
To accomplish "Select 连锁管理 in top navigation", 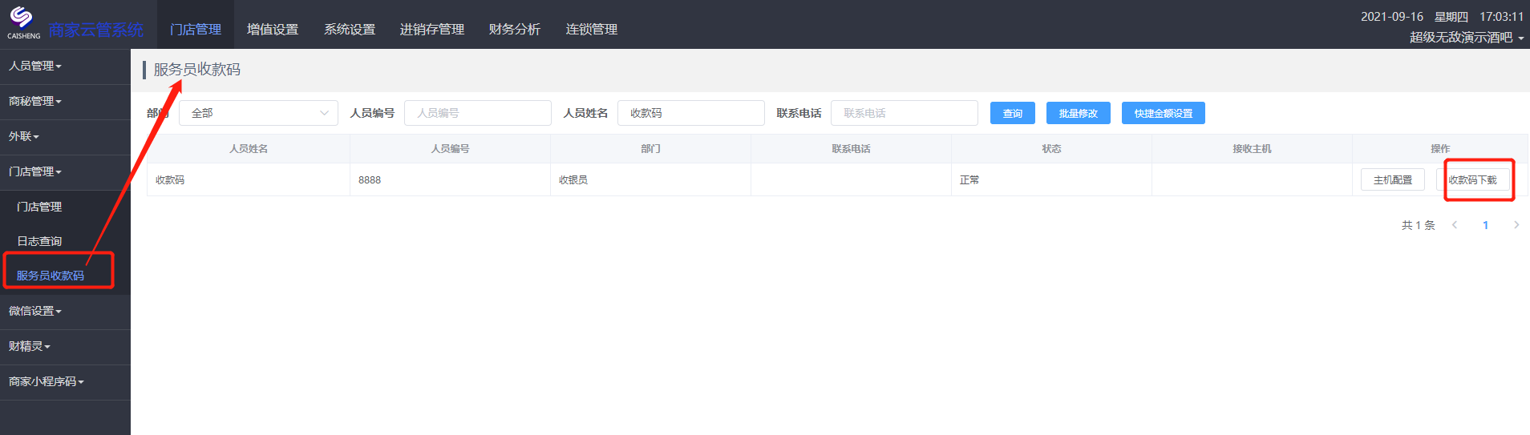I will point(592,29).
